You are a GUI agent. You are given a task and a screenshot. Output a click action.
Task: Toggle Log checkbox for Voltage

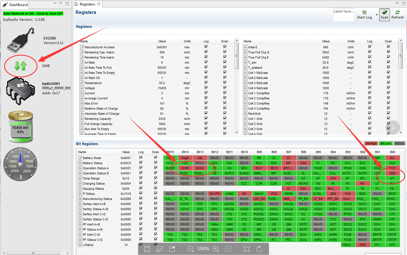click(206, 88)
